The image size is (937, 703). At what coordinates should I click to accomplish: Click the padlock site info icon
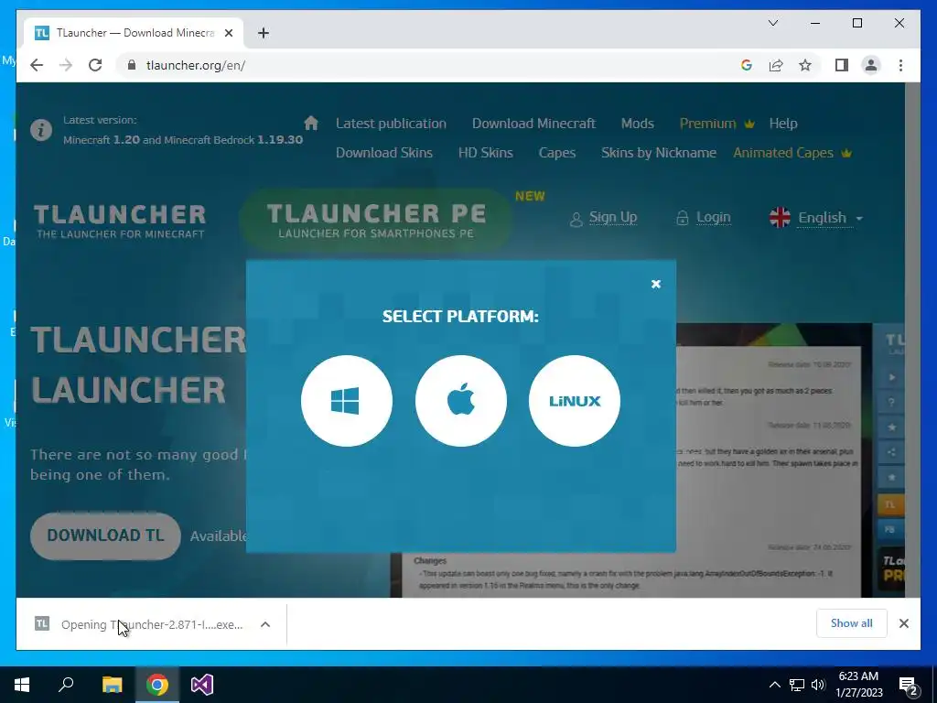pos(132,65)
